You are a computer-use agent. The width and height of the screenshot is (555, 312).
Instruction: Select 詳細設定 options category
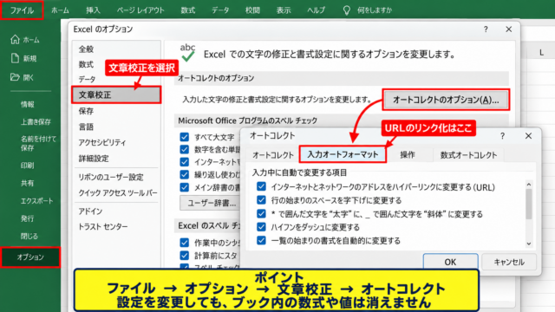point(94,159)
